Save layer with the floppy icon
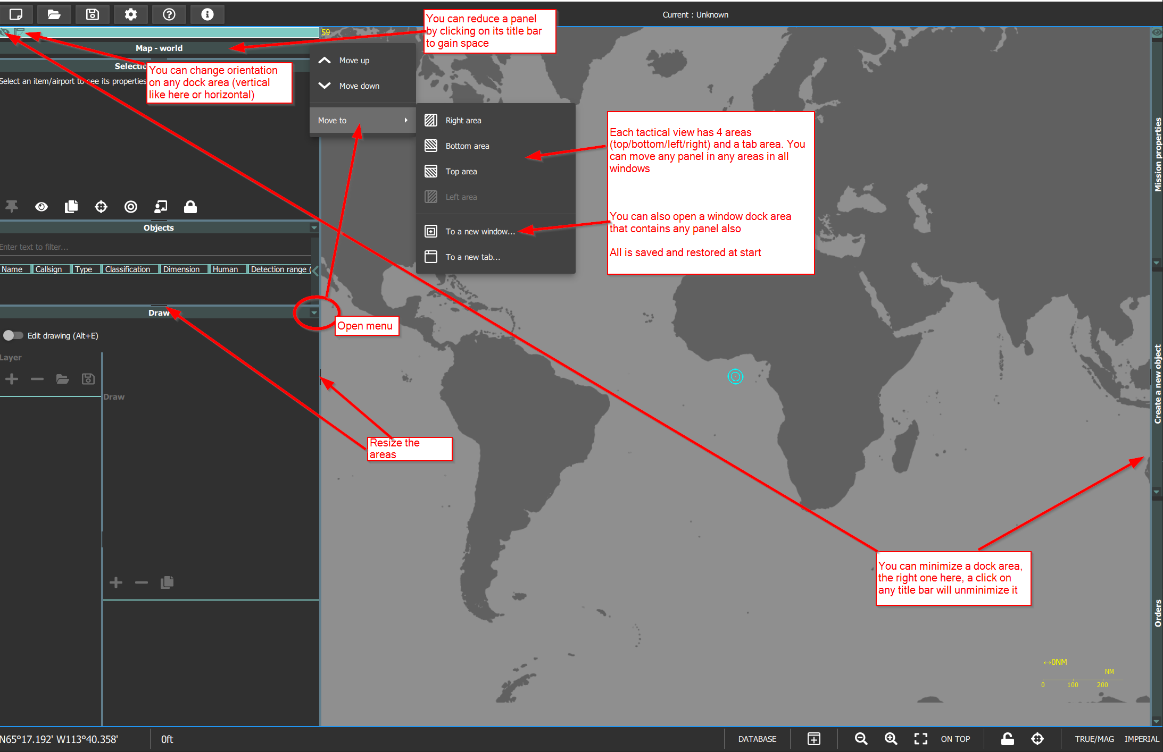 click(x=88, y=379)
